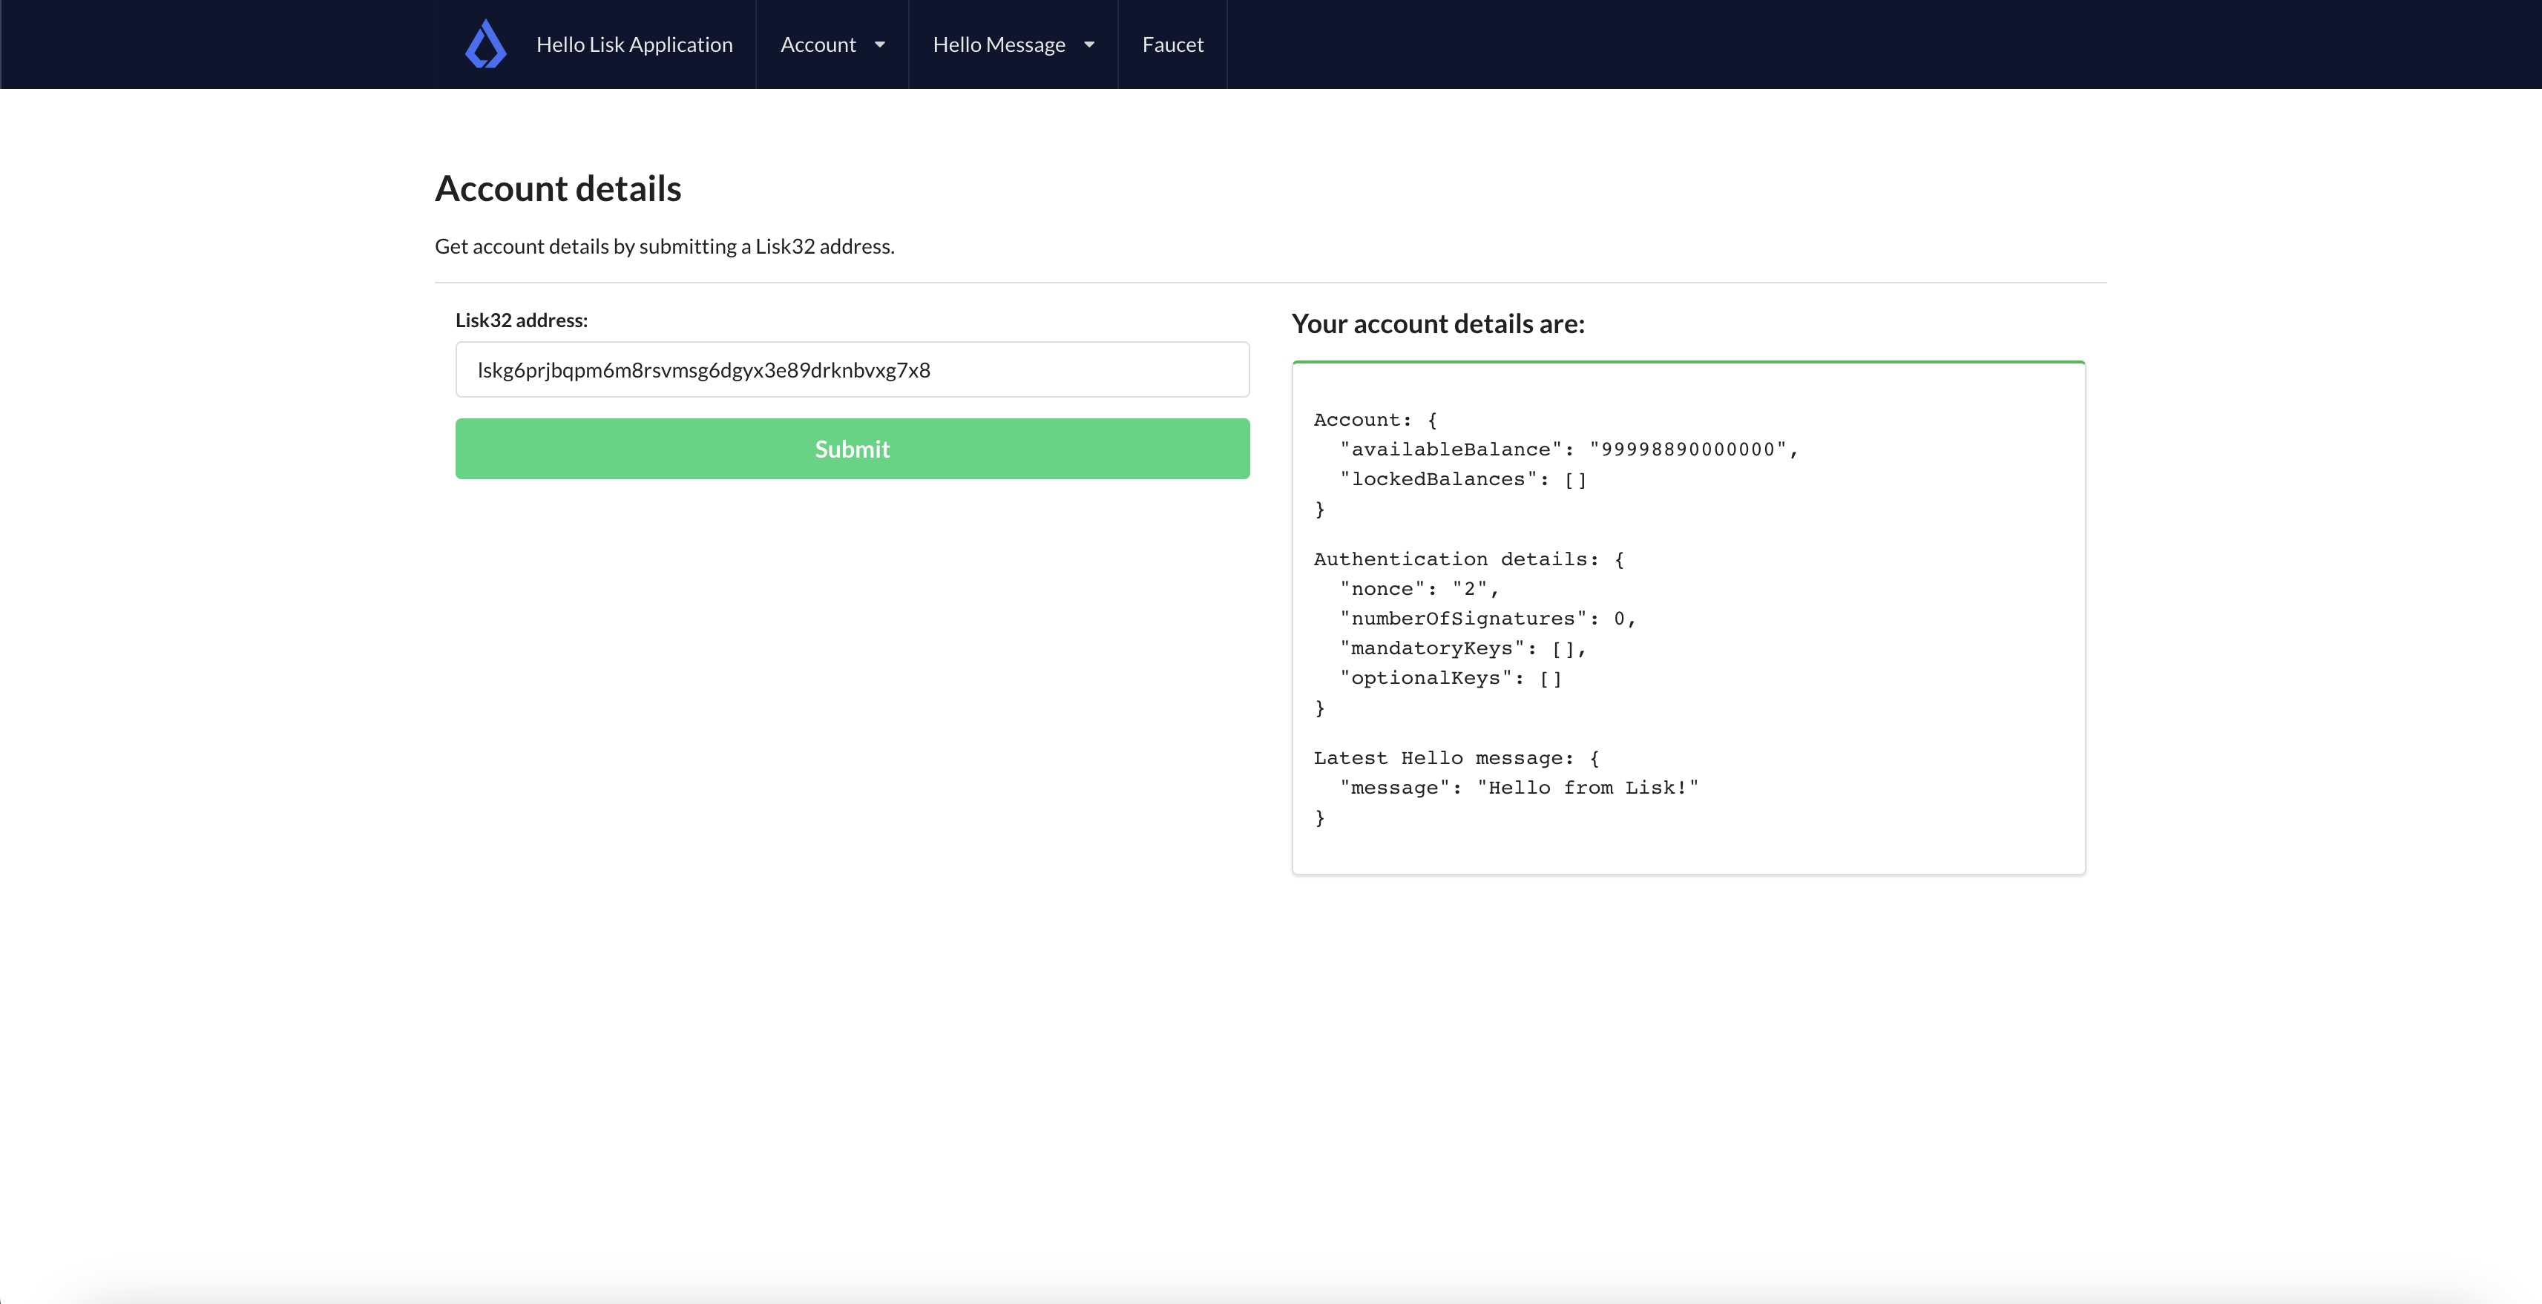Open the Hello Message menu
This screenshot has width=2542, height=1304.
(999, 45)
